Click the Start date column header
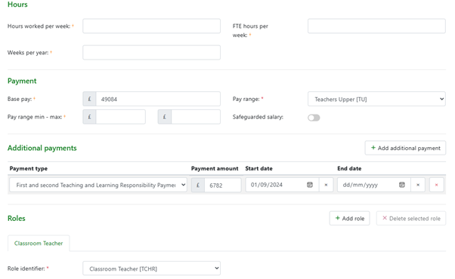This screenshot has width=455, height=279. (x=258, y=168)
